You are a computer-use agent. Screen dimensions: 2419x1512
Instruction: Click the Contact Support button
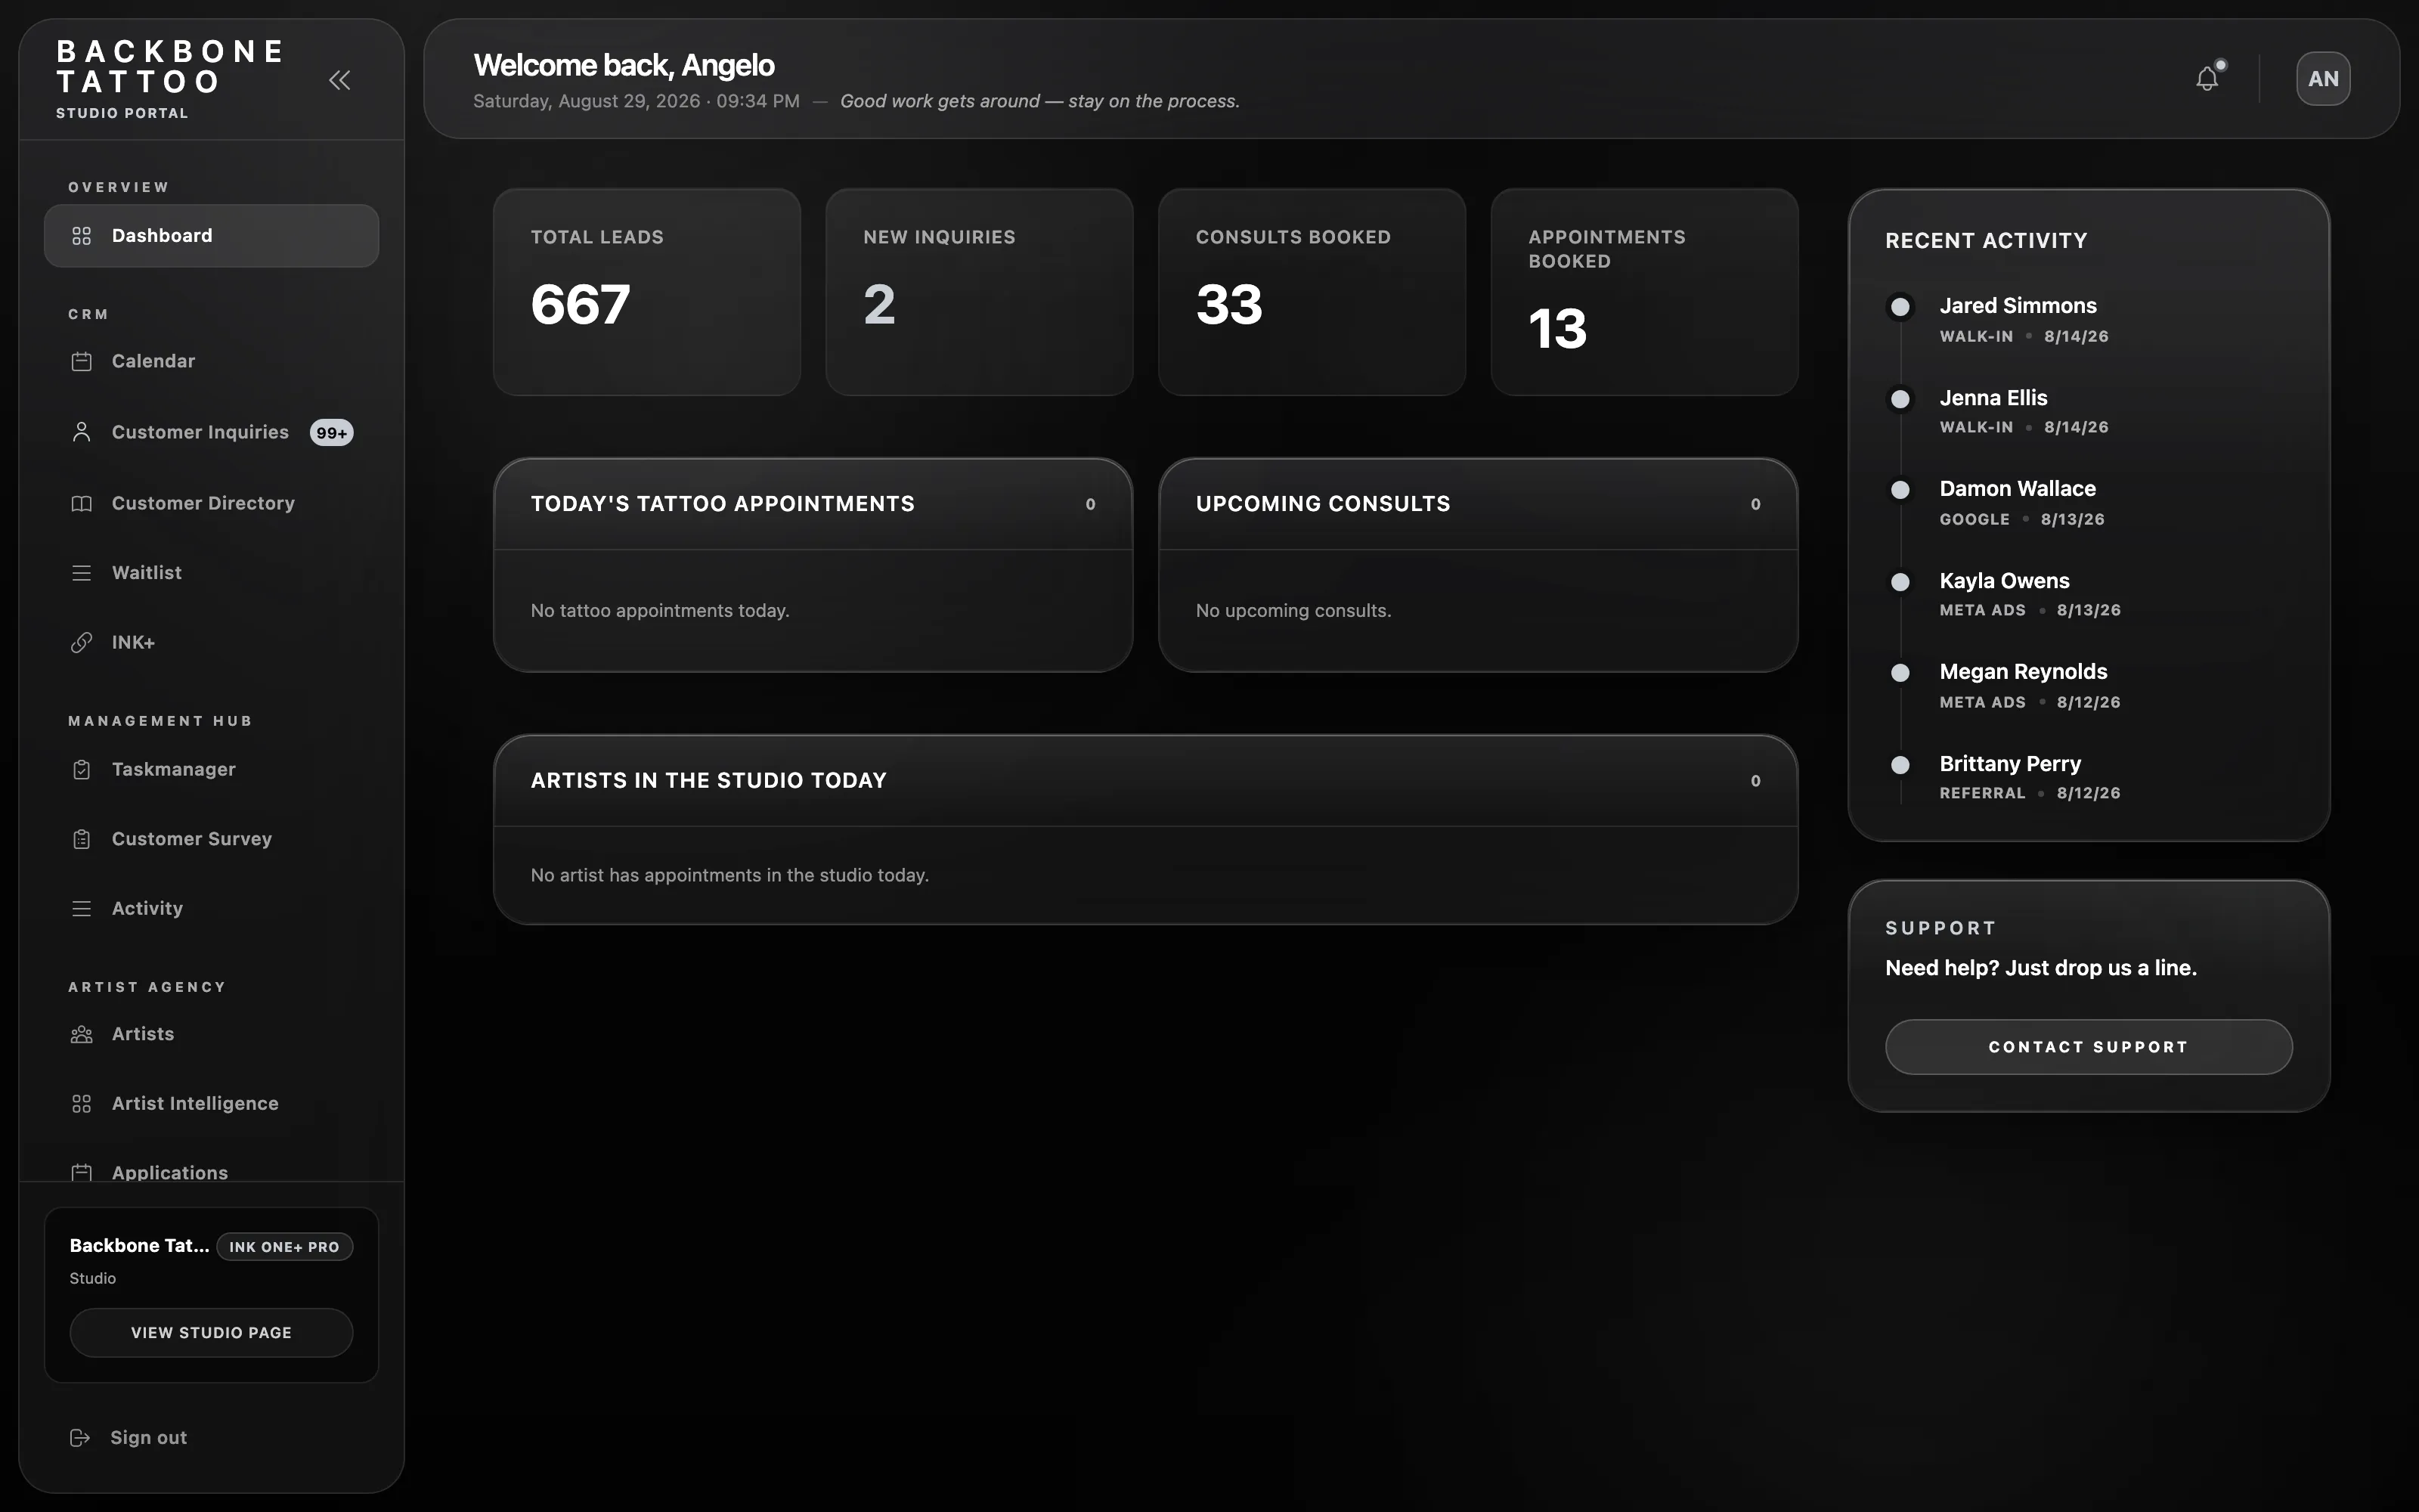2088,1047
